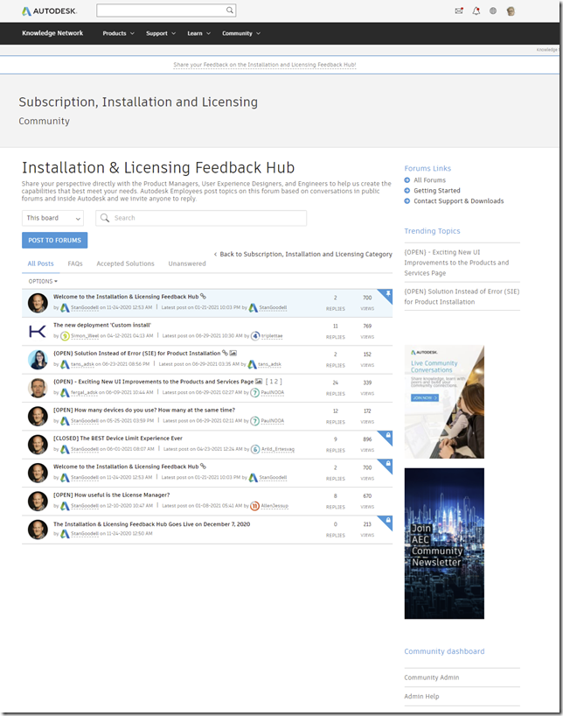The image size is (563, 716).
Task: Click the link icon on the Solution Instead of Error post
Action: pos(225,353)
